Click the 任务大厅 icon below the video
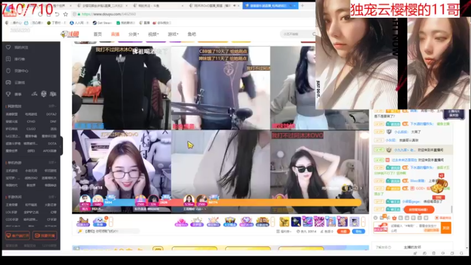The width and height of the screenshot is (471, 265). click(83, 222)
